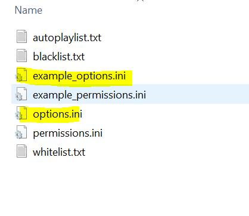Click blank area of selected example_permissions.ini row
The width and height of the screenshot is (249, 216).
click(197, 94)
